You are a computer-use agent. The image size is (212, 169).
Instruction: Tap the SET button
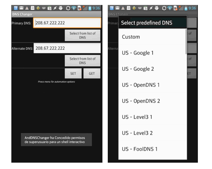[x=73, y=74]
